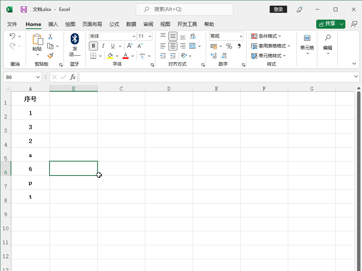This screenshot has width=362, height=271.
Task: Click the 登录 sign-in button
Action: tap(278, 9)
